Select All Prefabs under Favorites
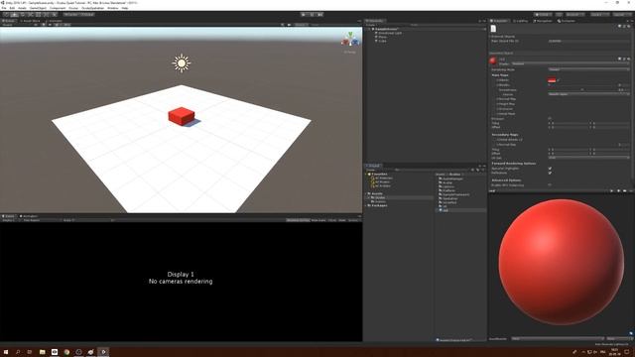The height and width of the screenshot is (357, 635). click(381, 185)
